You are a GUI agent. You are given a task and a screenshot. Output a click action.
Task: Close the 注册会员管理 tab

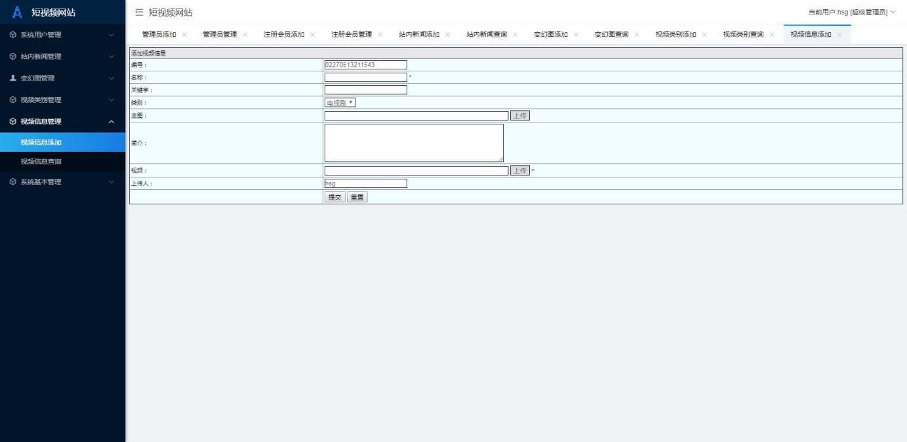pos(380,35)
